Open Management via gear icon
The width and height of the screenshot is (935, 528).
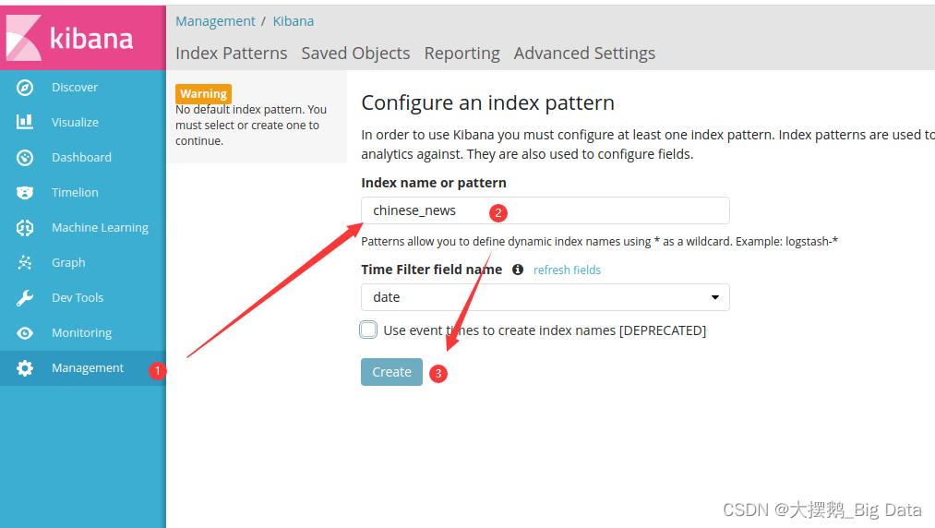[24, 368]
